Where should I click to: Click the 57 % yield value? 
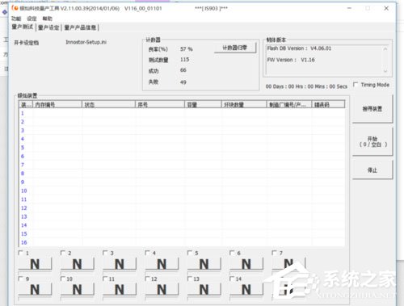pos(187,49)
